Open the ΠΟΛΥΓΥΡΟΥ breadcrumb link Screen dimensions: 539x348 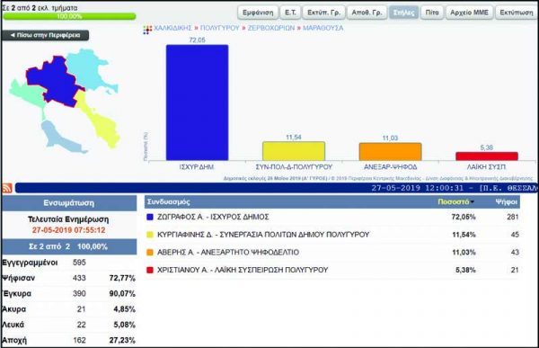(220, 28)
